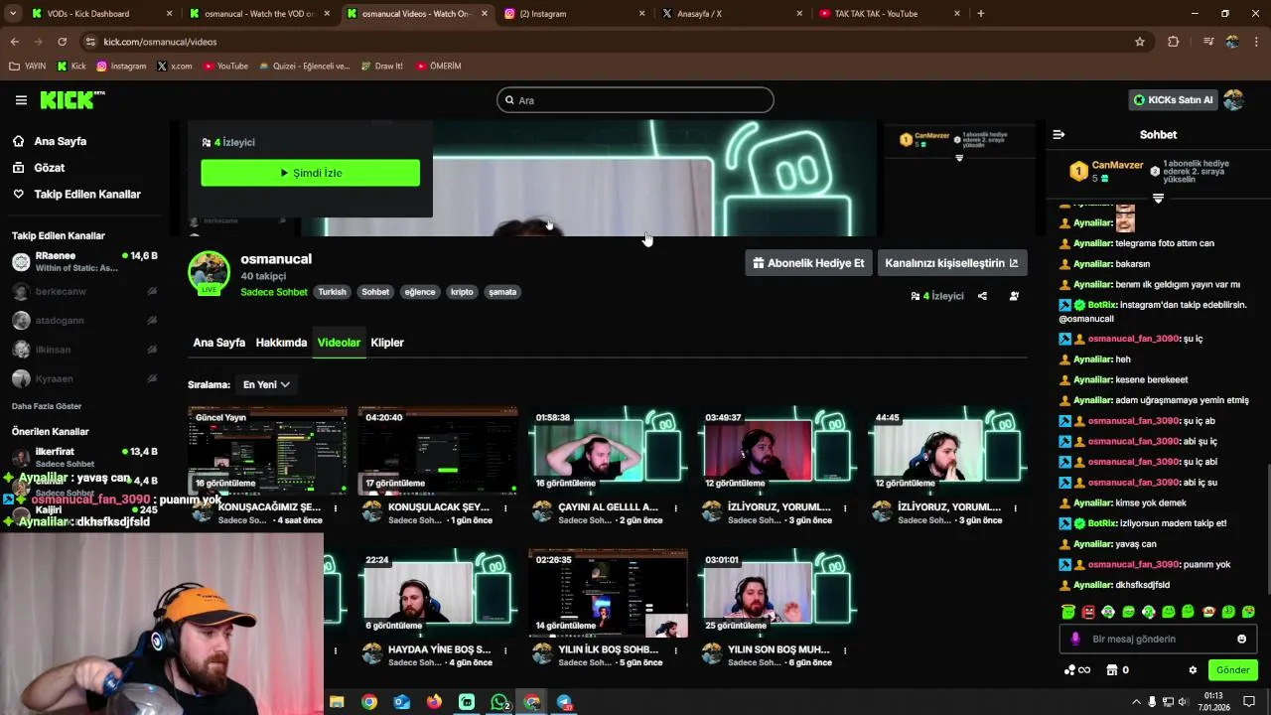Open Telegram from the taskbar

[x=564, y=702]
